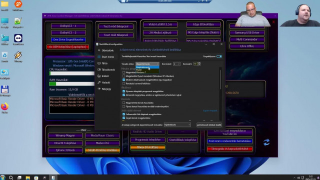The image size is (320, 180).
Task: Click the Libre Office button
Action: (247, 46)
